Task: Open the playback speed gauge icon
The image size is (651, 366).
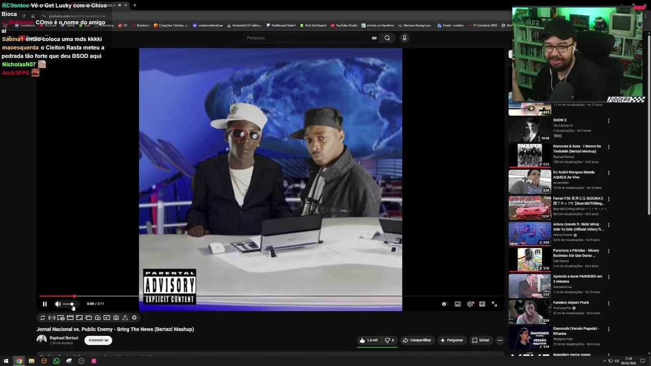Action: (98, 318)
